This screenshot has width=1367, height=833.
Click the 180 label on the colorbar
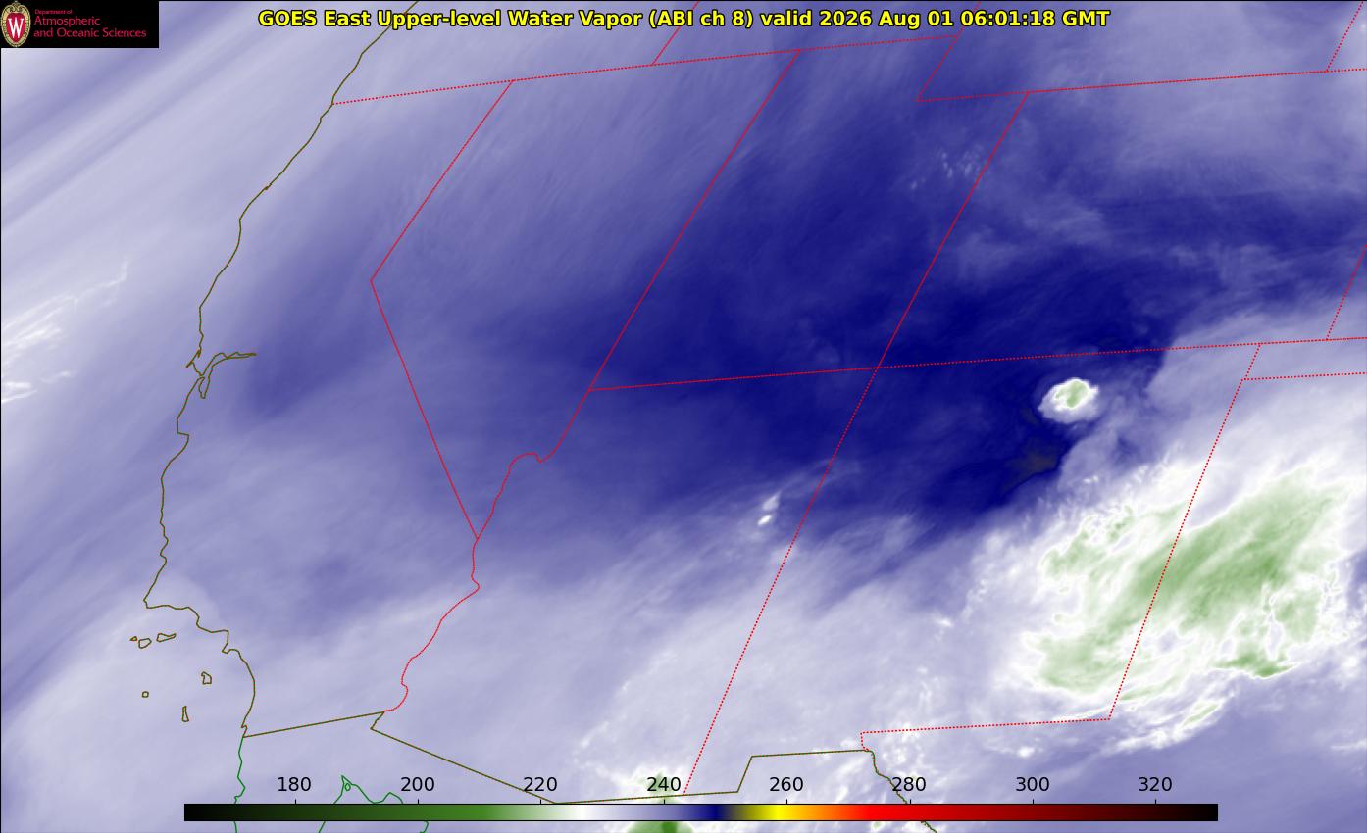coord(294,784)
